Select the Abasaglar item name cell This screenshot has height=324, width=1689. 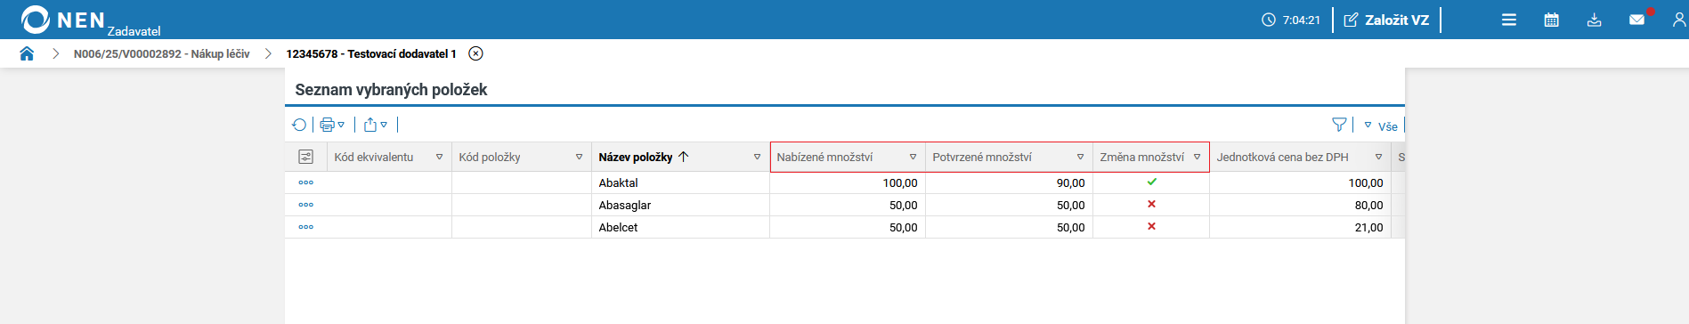coord(680,205)
